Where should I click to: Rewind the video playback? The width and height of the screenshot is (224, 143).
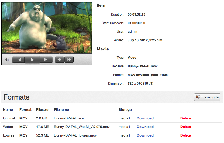(60, 60)
